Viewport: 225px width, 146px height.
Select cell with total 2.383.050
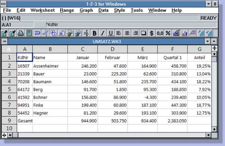[173, 121]
